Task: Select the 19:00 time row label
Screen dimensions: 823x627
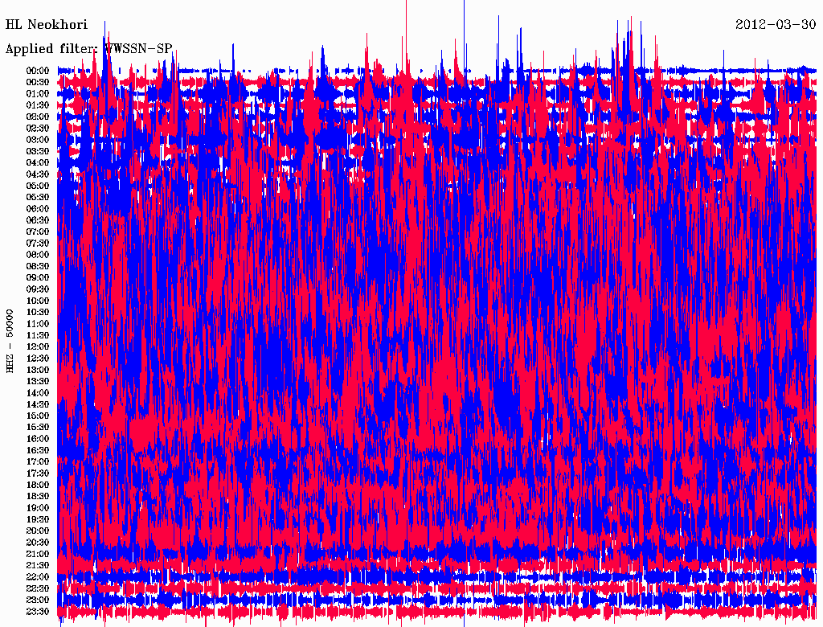Action: (x=38, y=508)
